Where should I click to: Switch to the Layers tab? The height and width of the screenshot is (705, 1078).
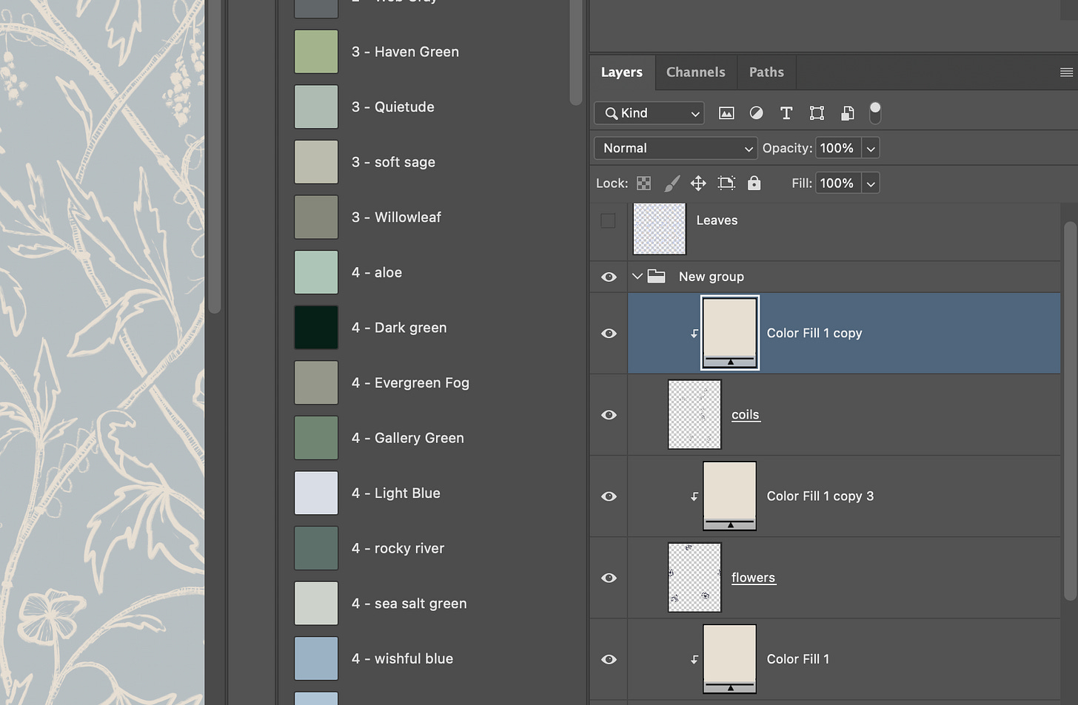point(622,72)
